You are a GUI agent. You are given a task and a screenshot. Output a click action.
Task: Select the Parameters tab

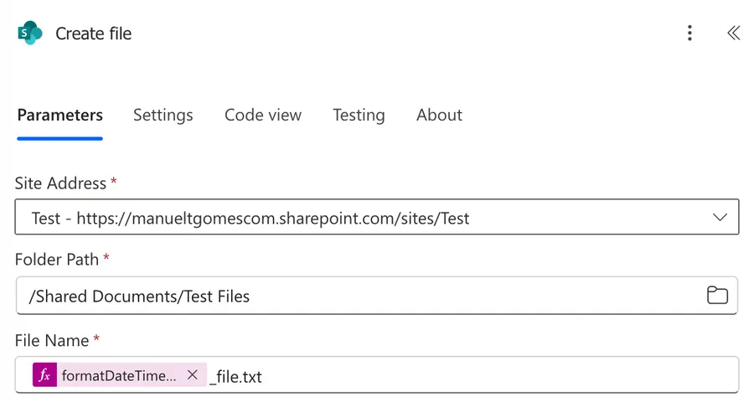59,116
